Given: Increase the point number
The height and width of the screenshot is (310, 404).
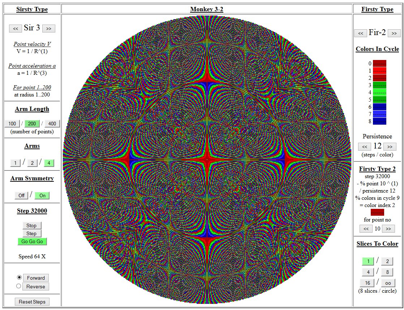Looking at the screenshot, I should pyautogui.click(x=388, y=229).
